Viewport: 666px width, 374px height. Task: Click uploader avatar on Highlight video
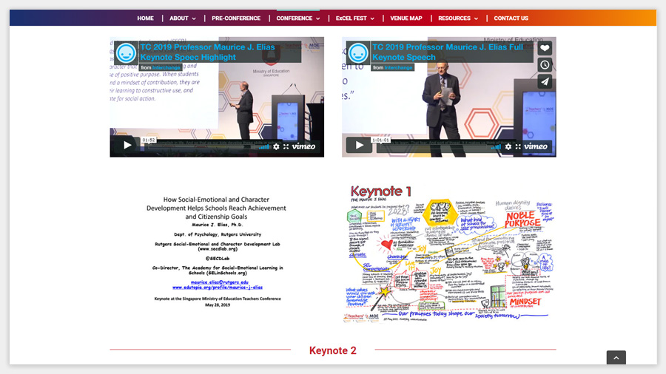(x=126, y=53)
